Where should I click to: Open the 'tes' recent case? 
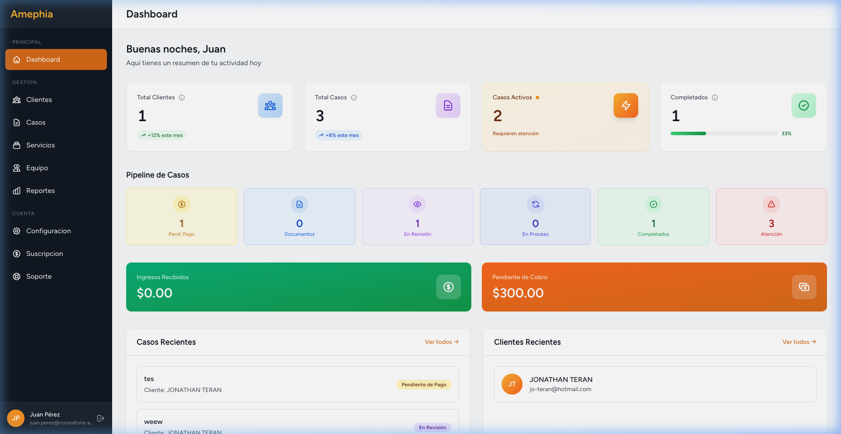click(298, 384)
